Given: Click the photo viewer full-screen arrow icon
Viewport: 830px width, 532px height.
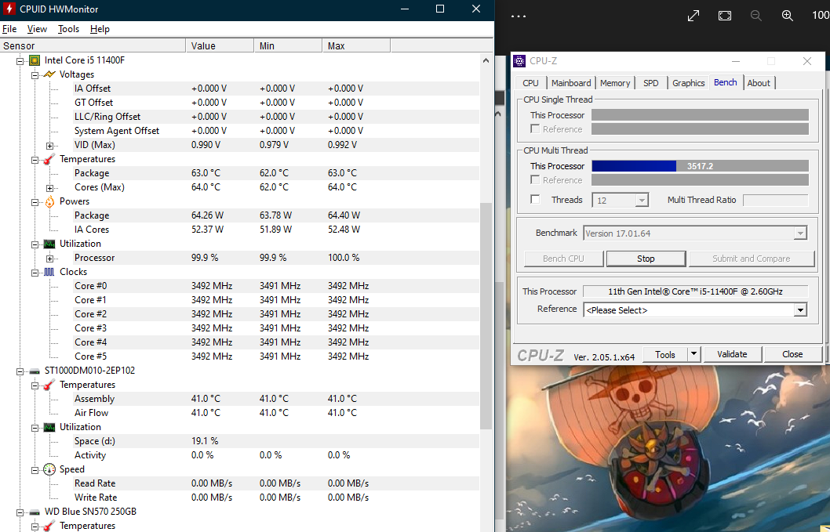Looking at the screenshot, I should click(x=693, y=16).
